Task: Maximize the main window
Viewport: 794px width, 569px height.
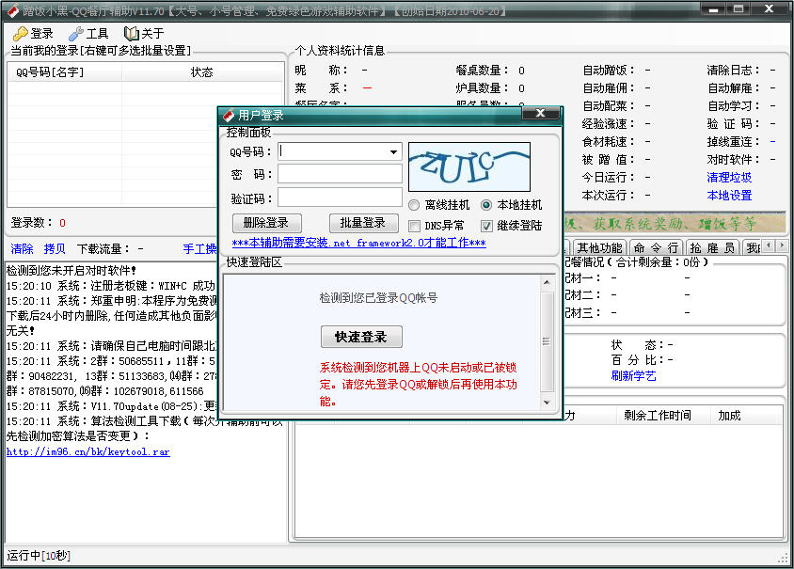Action: click(738, 9)
